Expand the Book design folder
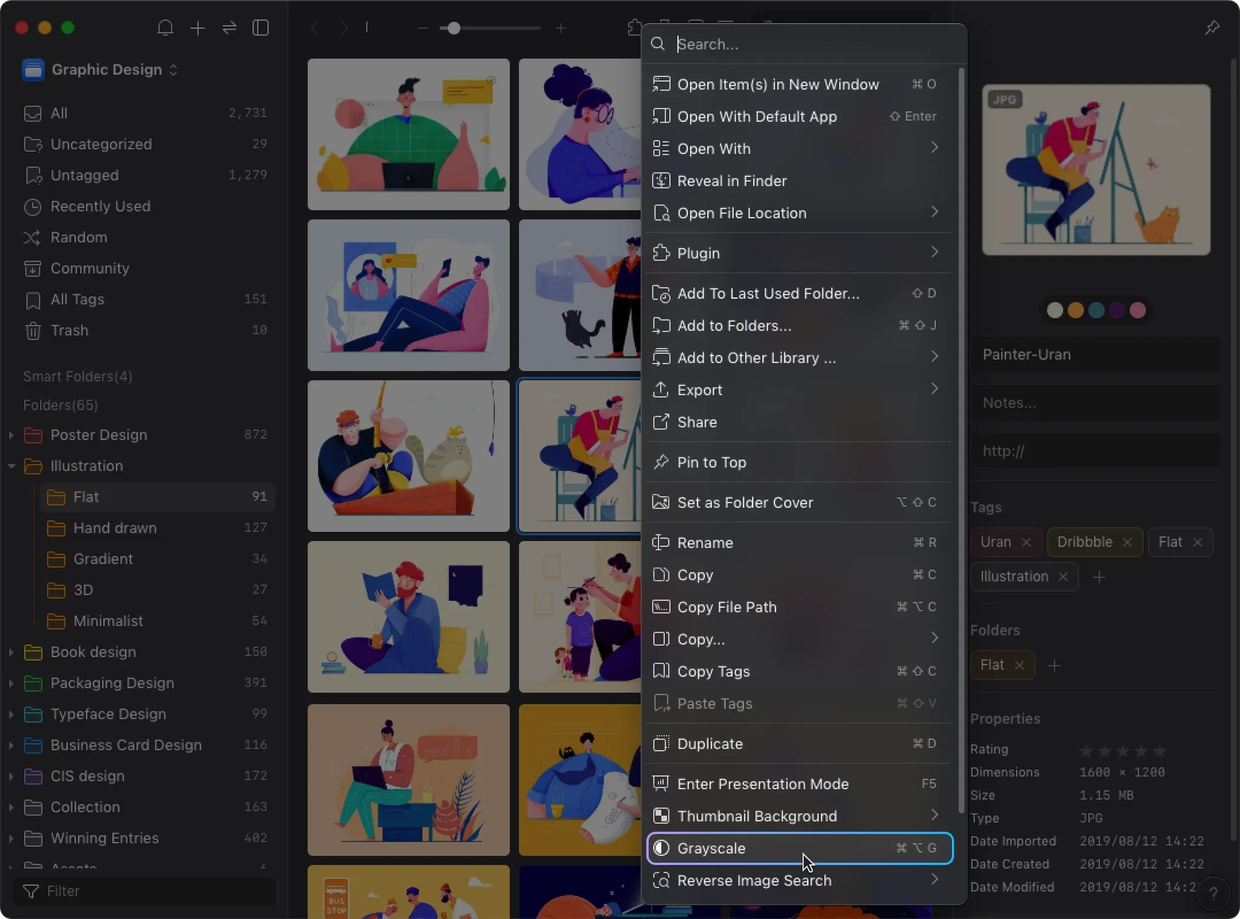Screen dimensions: 1240x919 pyautogui.click(x=11, y=652)
